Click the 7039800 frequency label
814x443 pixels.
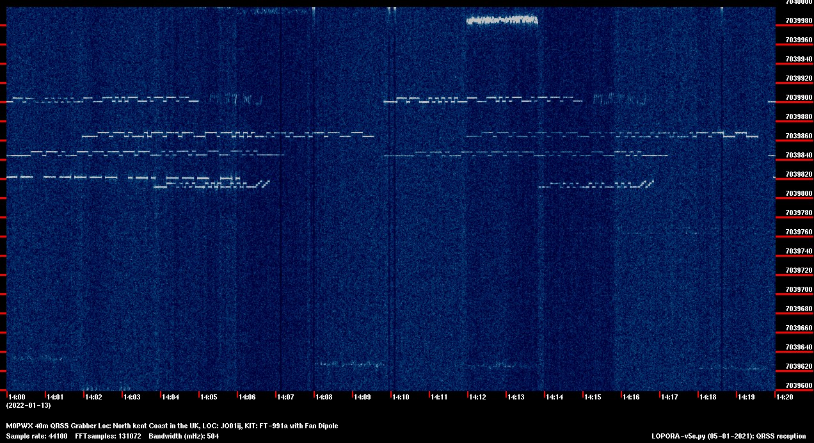pyautogui.click(x=799, y=193)
